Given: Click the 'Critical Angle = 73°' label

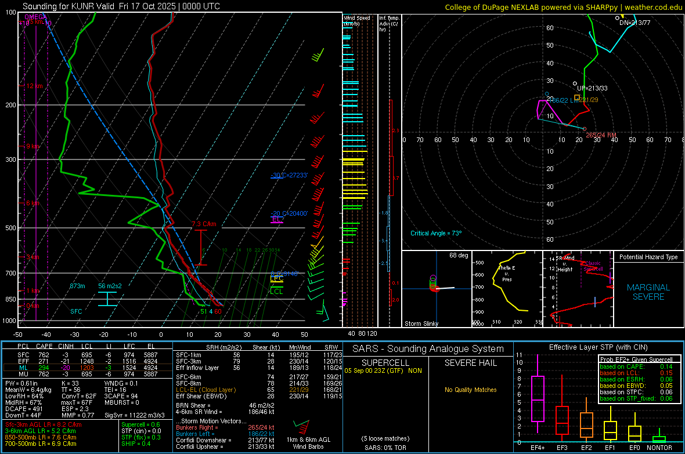Looking at the screenshot, I should 436,233.
